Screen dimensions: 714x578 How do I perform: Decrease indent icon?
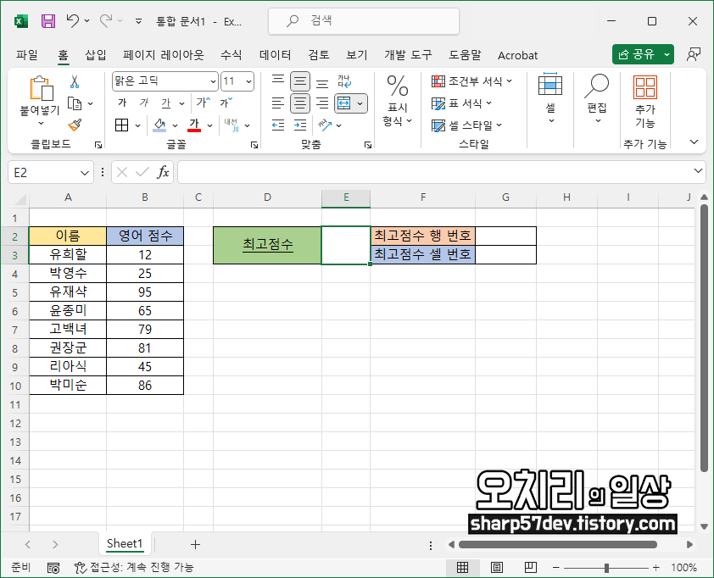(278, 125)
